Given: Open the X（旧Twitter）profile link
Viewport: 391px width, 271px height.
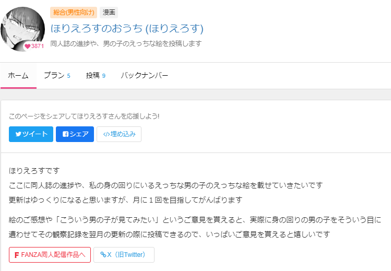Looking at the screenshot, I should pos(124,255).
